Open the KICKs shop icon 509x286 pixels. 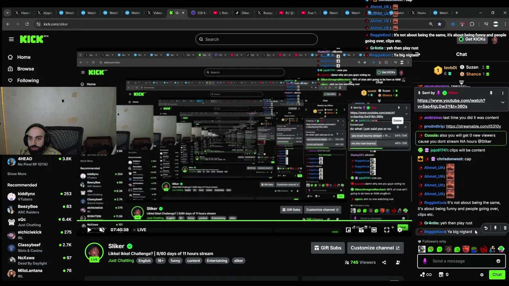(441, 274)
